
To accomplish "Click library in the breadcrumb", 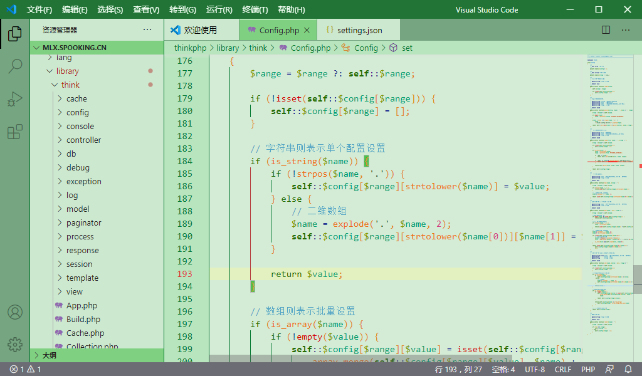I will point(228,48).
